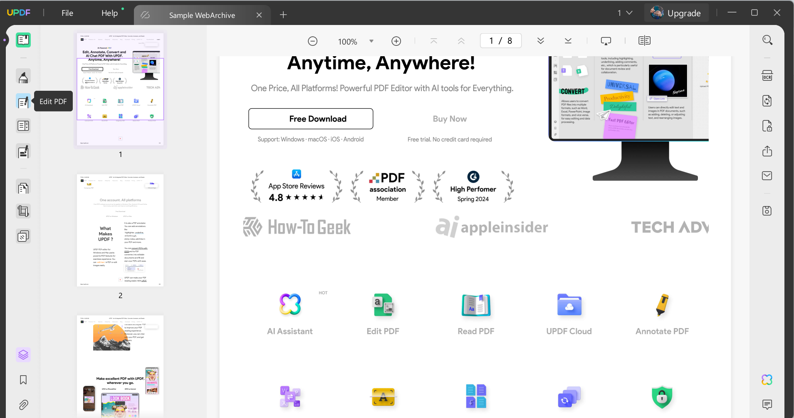Screen dimensions: 794x418
Task: Select the Edit PDF sidebar tool
Action: (x=23, y=102)
